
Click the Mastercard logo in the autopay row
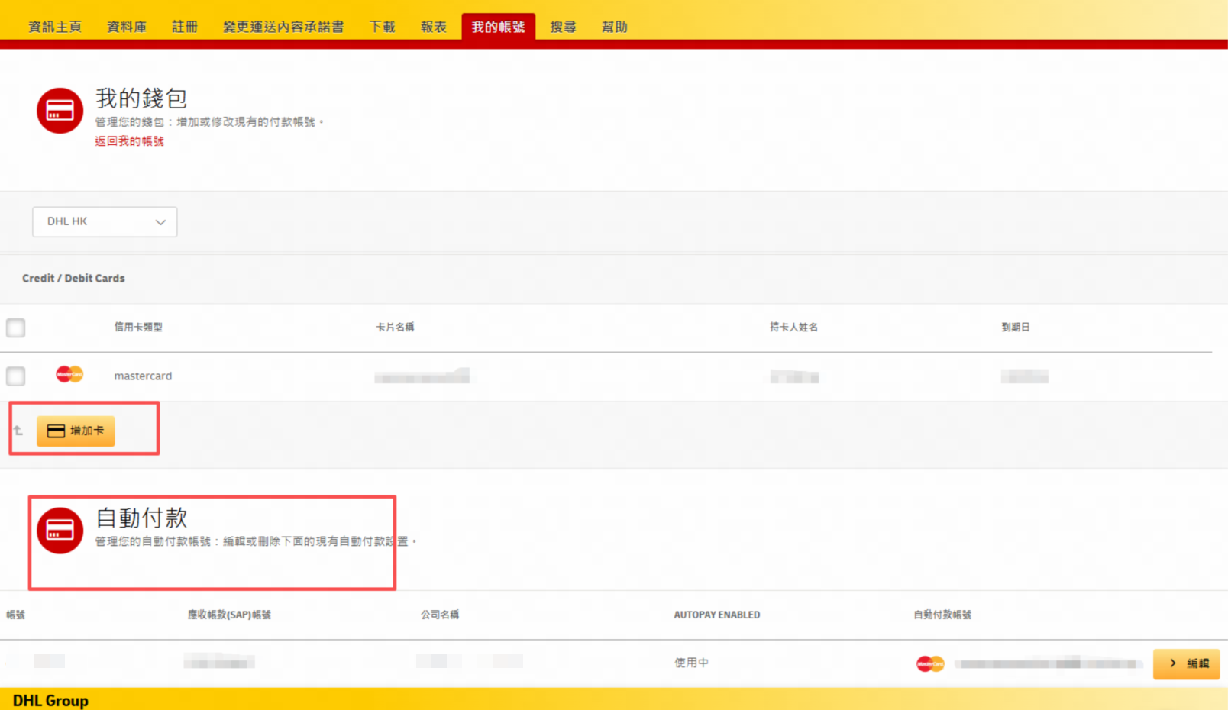(x=930, y=663)
